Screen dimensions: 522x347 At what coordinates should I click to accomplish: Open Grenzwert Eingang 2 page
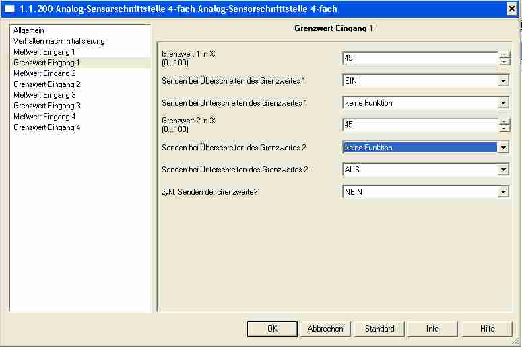coord(46,84)
